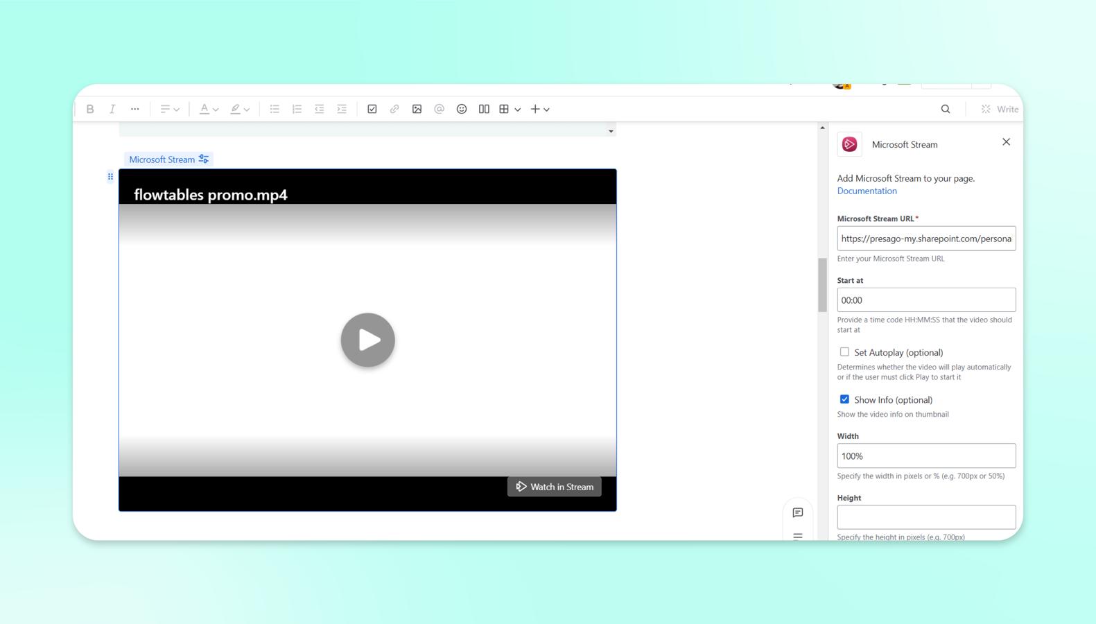This screenshot has height=624, width=1096.
Task: Toggle italic text formatting
Action: click(x=112, y=109)
